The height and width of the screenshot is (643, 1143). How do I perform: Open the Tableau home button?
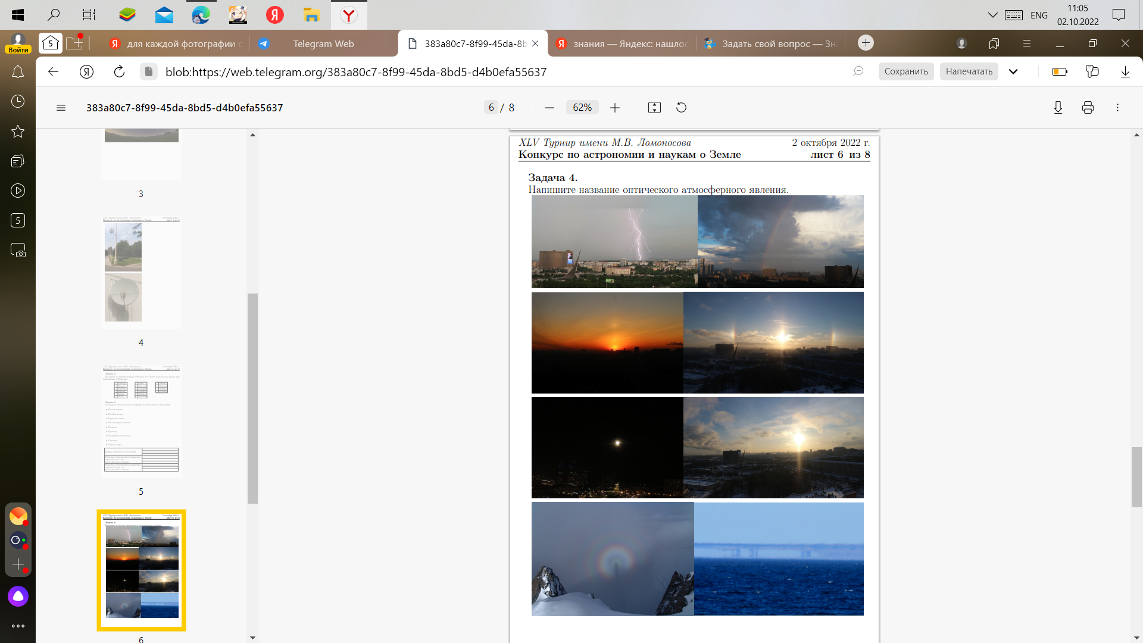[x=51, y=43]
